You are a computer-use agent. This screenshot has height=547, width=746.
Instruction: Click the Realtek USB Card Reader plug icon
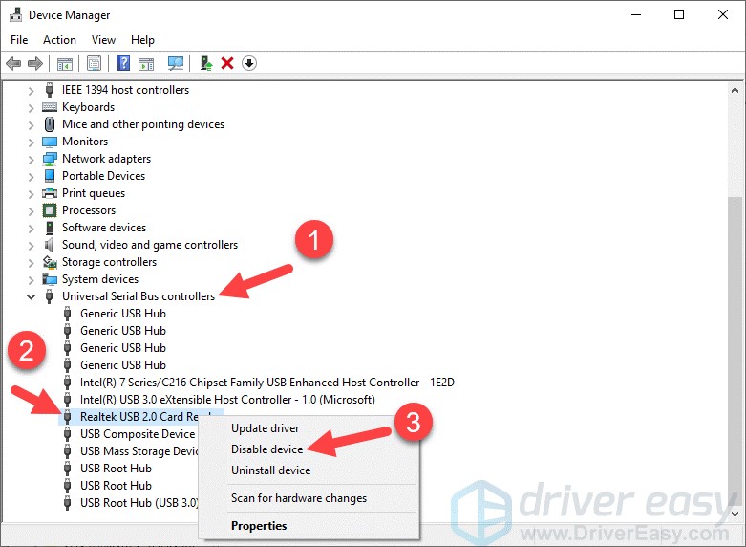(68, 417)
